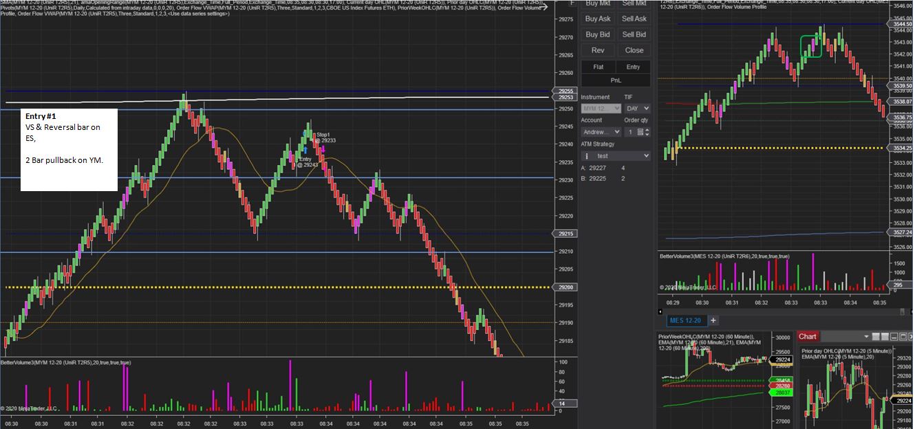The image size is (915, 429).
Task: Click Sell Ask button
Action: (634, 19)
